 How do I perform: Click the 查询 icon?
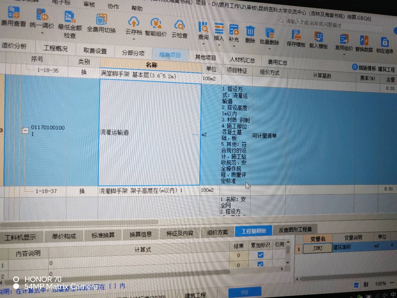click(203, 27)
